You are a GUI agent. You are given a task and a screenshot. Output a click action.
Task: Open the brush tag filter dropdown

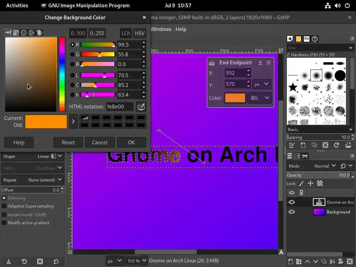[350, 48]
